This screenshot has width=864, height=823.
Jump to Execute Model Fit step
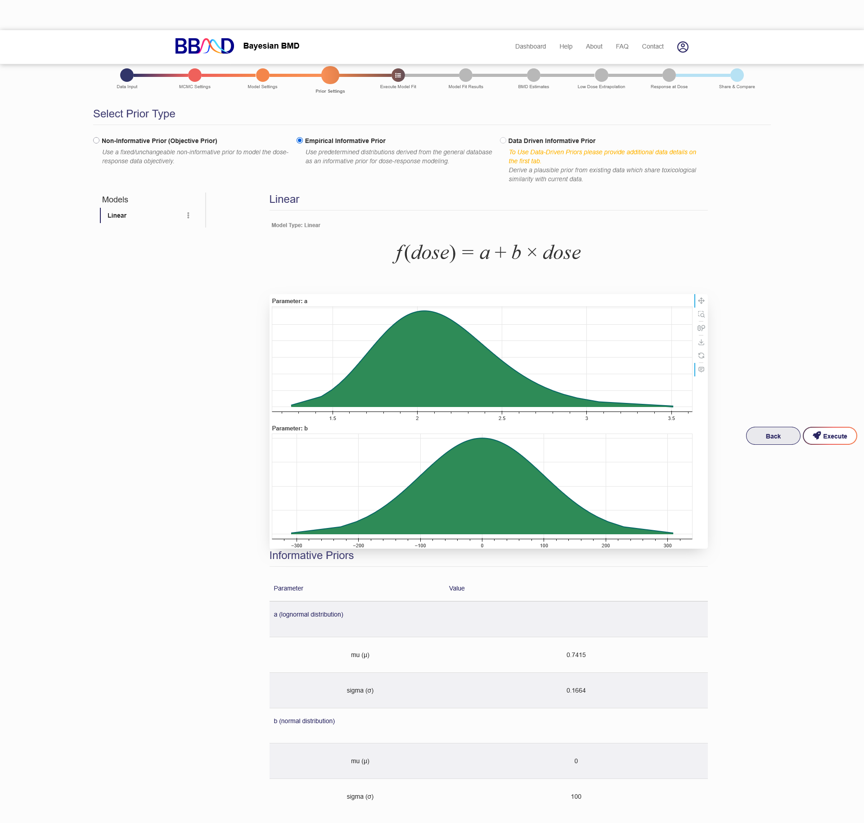point(398,75)
